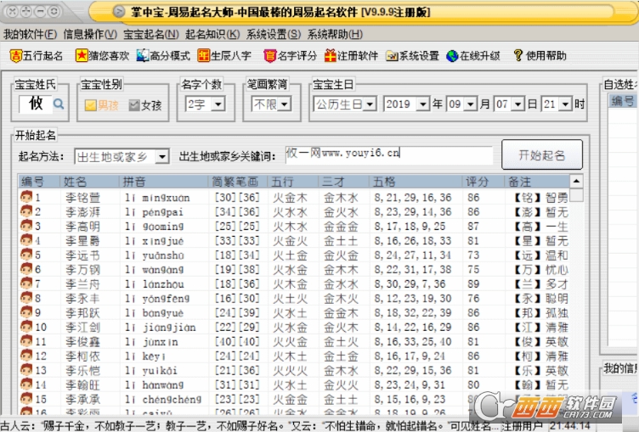Expand the 起名方法 combo box
The width and height of the screenshot is (639, 432).
163,157
